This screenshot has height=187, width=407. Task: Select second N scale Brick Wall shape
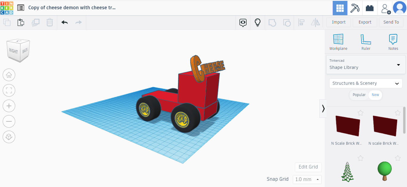point(385,127)
